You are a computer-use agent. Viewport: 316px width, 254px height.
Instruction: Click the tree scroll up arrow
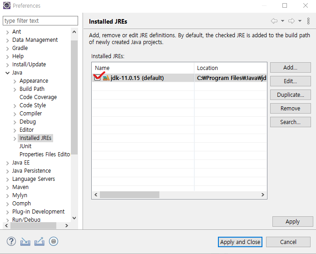pyautogui.click(x=74, y=32)
